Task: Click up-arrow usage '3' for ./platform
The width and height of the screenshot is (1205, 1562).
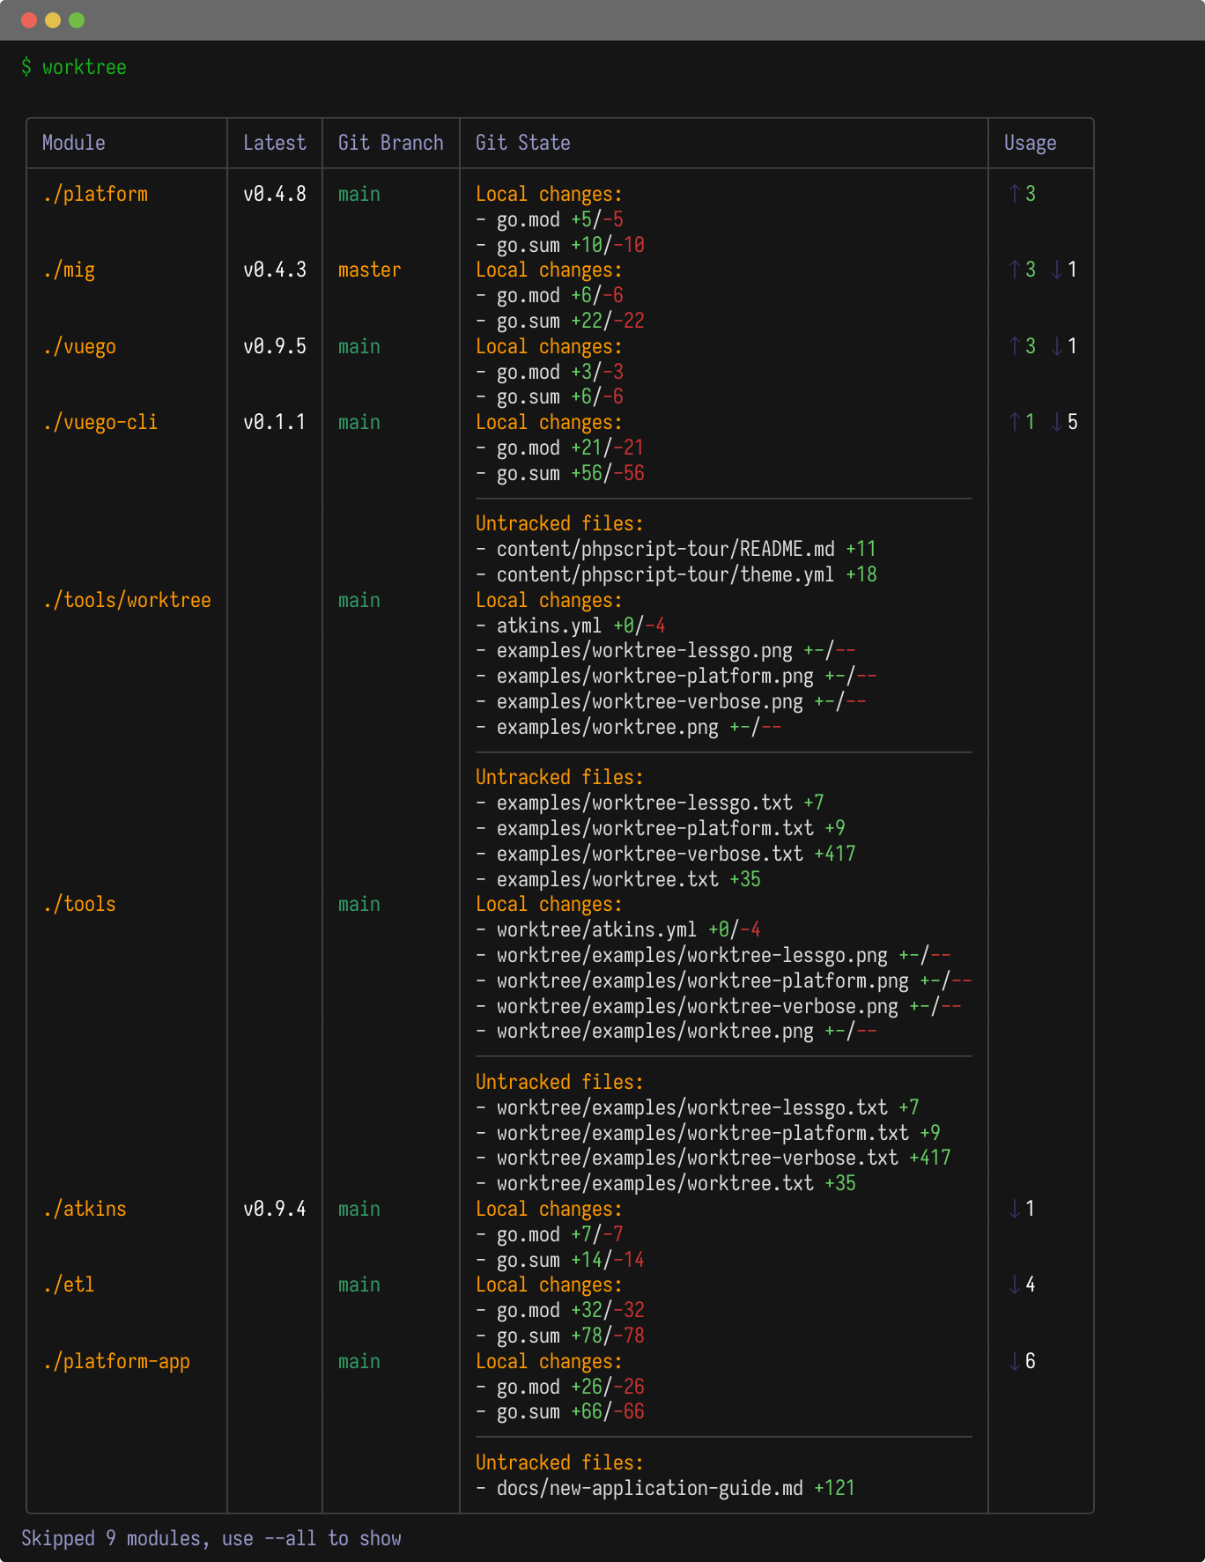Action: coord(1022,194)
